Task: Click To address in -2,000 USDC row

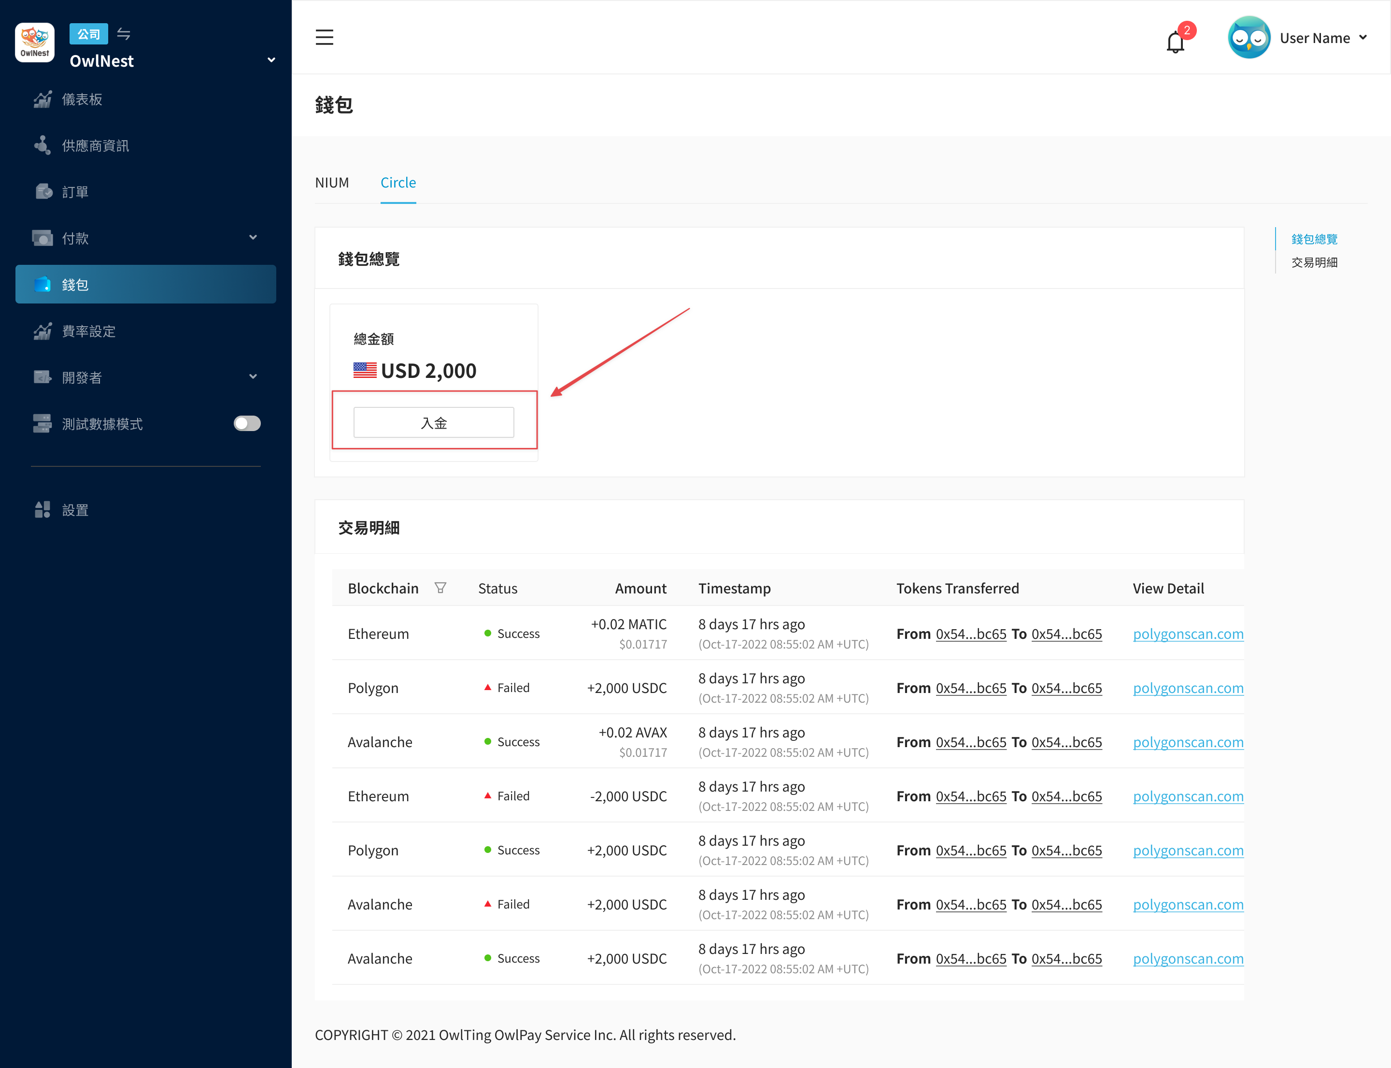Action: coord(1066,796)
